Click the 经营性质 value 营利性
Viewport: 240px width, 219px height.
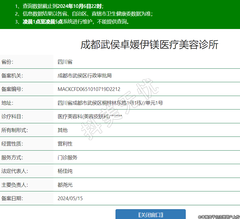[x=65, y=144]
